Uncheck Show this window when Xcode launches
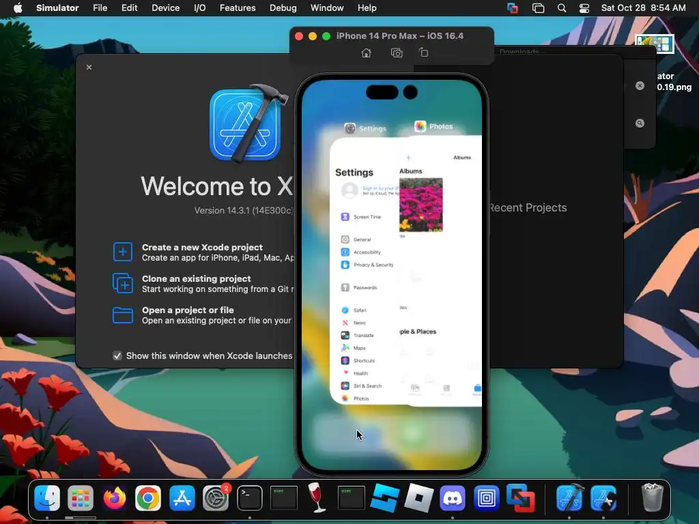 pos(117,355)
